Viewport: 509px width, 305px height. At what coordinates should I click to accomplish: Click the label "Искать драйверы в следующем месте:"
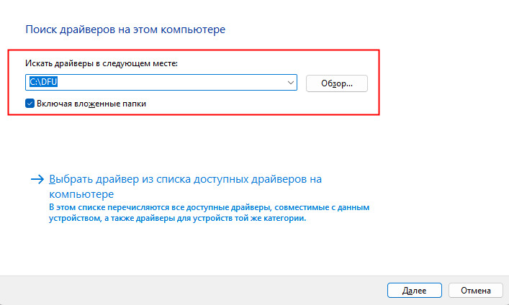click(101, 64)
